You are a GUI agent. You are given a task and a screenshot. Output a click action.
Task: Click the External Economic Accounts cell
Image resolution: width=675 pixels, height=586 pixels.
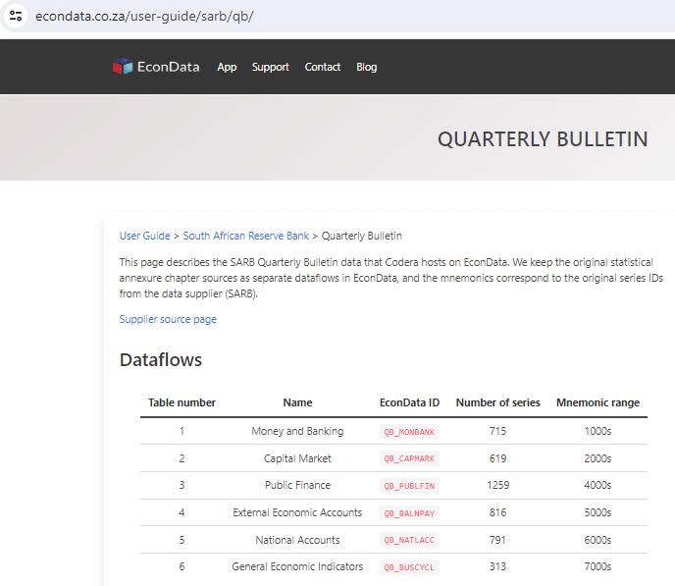click(297, 512)
